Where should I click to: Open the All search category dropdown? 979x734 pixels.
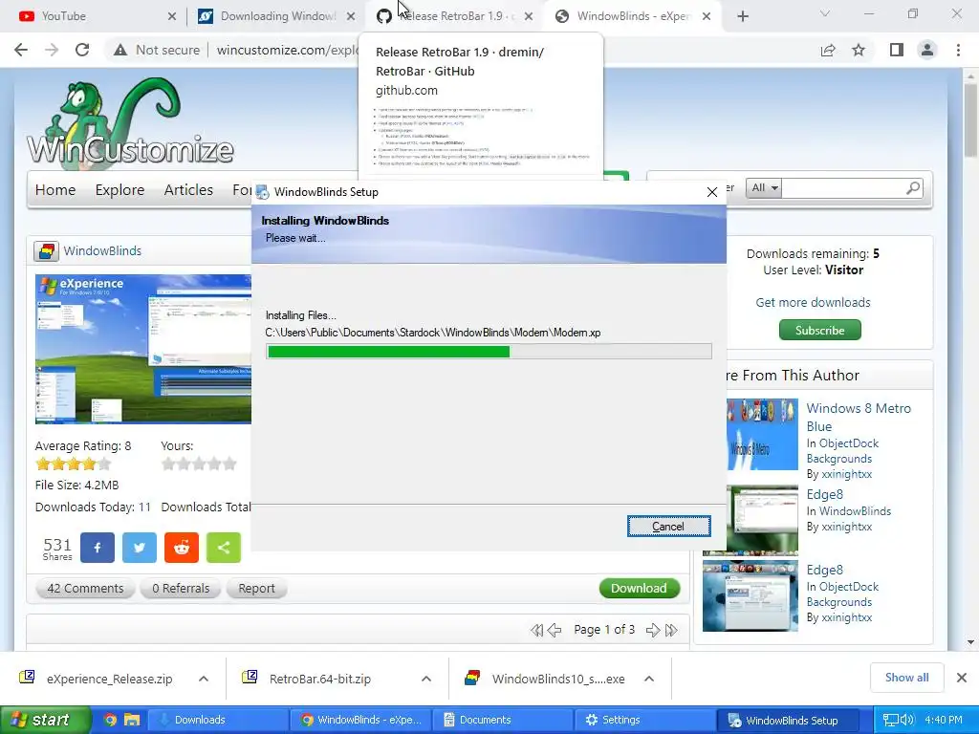point(764,188)
